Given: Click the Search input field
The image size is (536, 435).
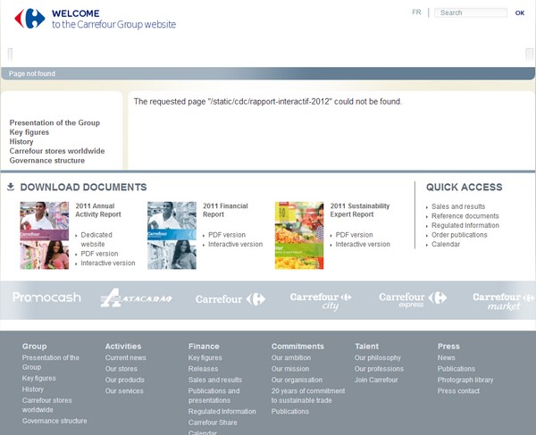Looking at the screenshot, I should [471, 13].
